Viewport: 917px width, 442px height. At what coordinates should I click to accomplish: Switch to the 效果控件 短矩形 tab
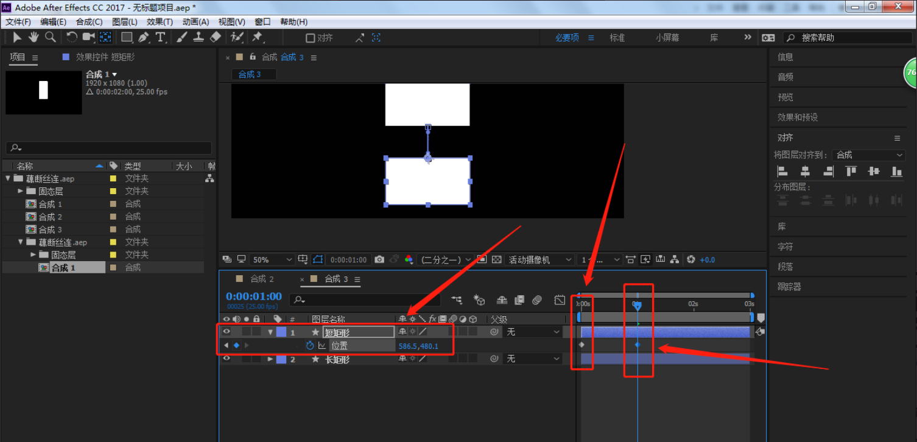(105, 57)
